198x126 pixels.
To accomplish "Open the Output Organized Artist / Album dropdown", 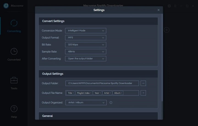I will (86, 102).
